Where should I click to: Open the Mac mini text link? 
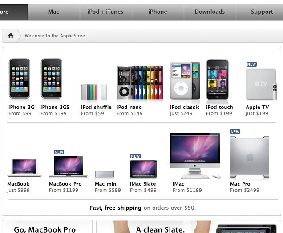tap(106, 184)
